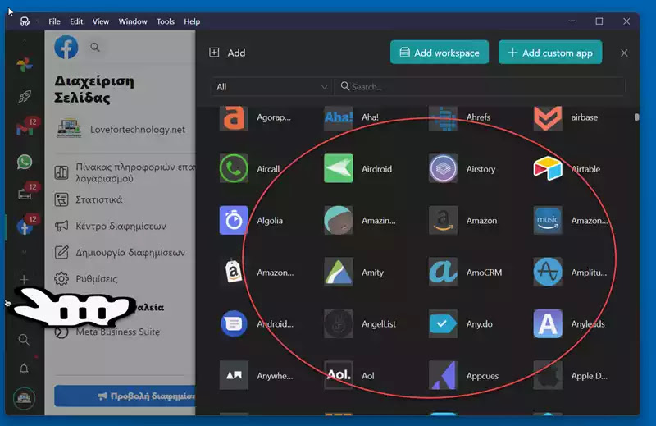Open WhatsApp in the sidebar
Screen dimensions: 656x426
[25, 162]
